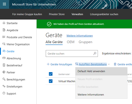This screenshot has height=104, width=132.
Task: Open Support in the sidebar
Action: [x=11, y=94]
